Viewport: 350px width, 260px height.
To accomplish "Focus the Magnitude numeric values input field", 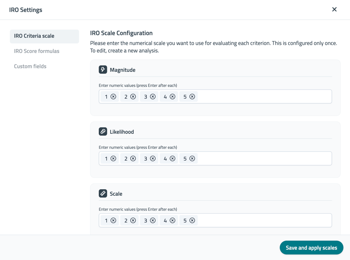I will point(265,97).
